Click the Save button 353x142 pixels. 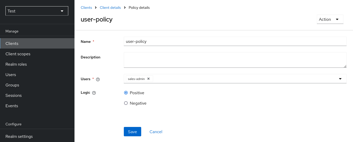pos(132,132)
